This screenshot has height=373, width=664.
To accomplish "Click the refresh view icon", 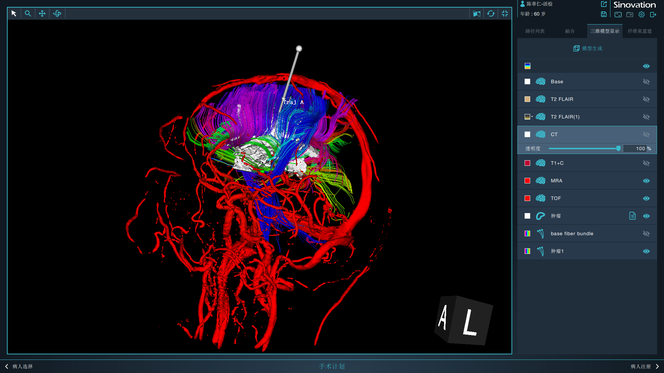I will point(491,13).
